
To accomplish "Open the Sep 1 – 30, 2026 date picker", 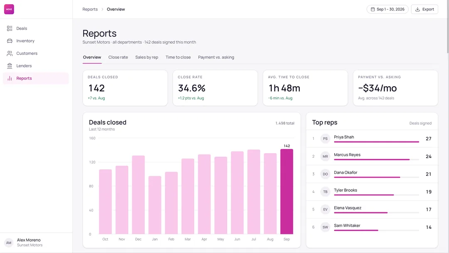I will (x=387, y=9).
